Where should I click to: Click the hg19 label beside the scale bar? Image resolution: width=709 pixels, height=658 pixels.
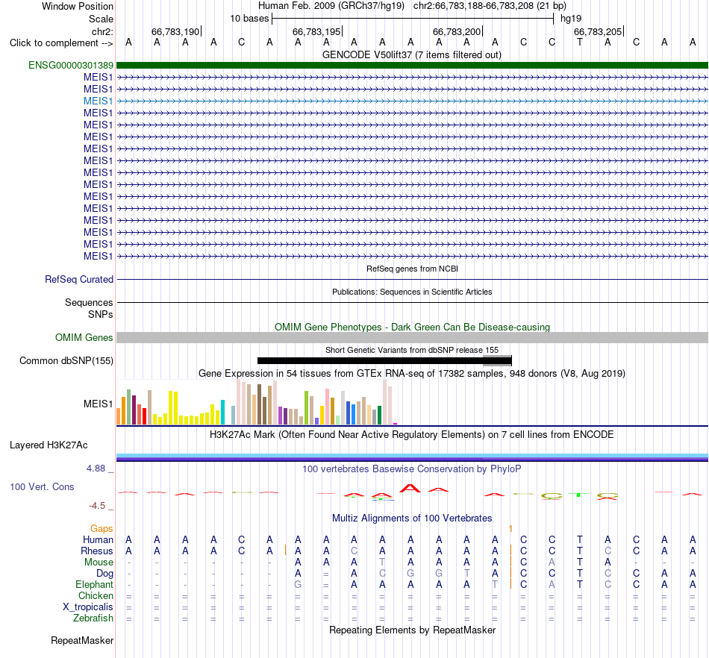pos(571,19)
